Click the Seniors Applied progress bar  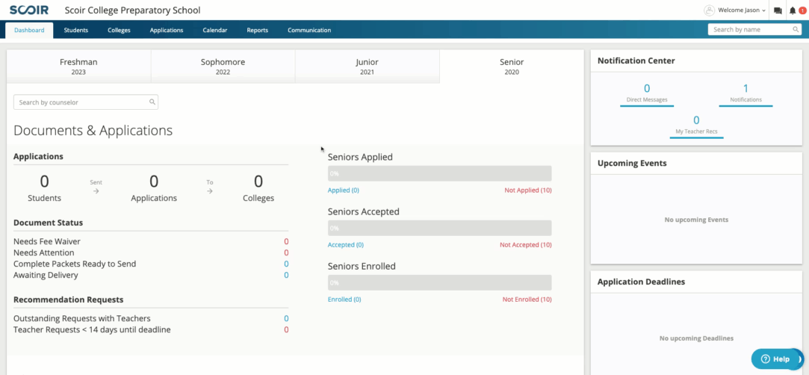coord(439,173)
